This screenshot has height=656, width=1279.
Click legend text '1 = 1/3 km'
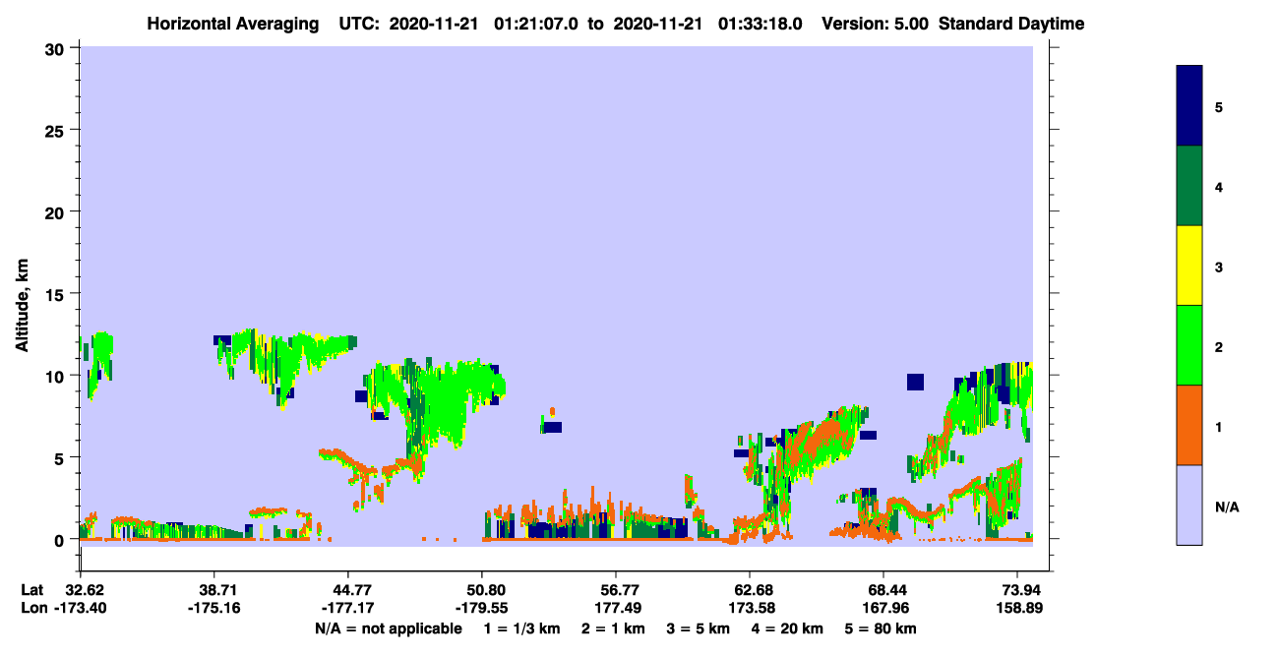click(521, 628)
